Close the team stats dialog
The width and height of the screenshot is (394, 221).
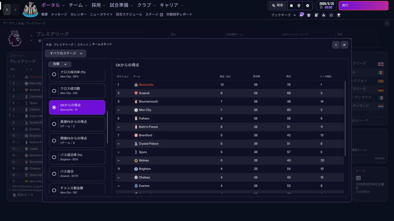click(344, 45)
